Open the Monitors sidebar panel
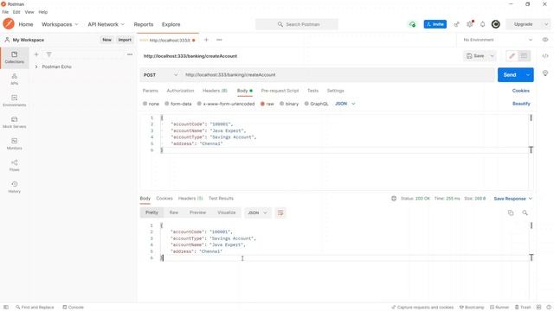The width and height of the screenshot is (554, 311). pyautogui.click(x=14, y=144)
